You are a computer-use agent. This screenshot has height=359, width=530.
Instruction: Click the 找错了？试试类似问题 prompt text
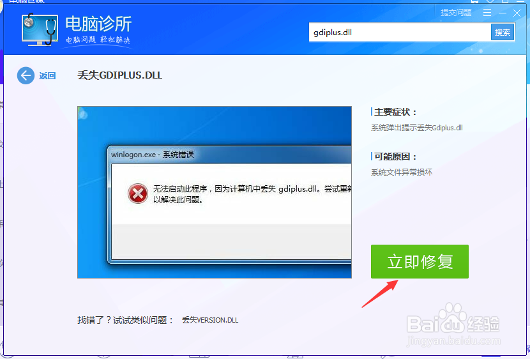(x=125, y=320)
